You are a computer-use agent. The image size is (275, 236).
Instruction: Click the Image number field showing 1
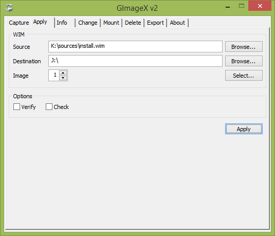click(x=54, y=75)
